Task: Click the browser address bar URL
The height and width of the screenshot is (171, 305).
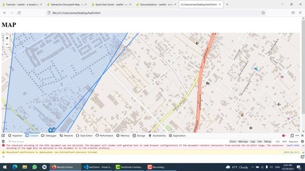Action: pos(76,13)
